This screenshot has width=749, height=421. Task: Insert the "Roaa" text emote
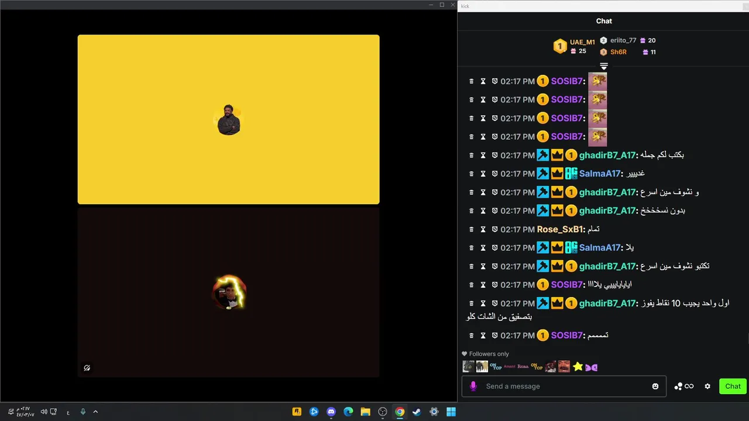[x=523, y=367]
